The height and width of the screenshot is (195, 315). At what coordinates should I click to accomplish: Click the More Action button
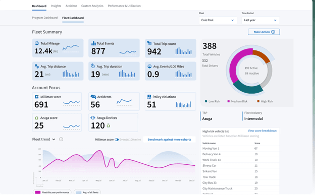[x=264, y=32]
